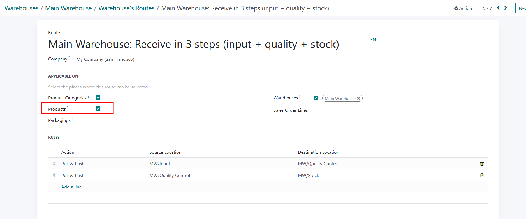Go to next record arrow
The image size is (526, 219).
pyautogui.click(x=506, y=8)
